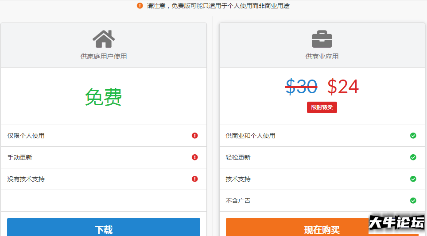Click the red 限时特卖 badge
Image resolution: width=427 pixels, height=236 pixels.
322,107
